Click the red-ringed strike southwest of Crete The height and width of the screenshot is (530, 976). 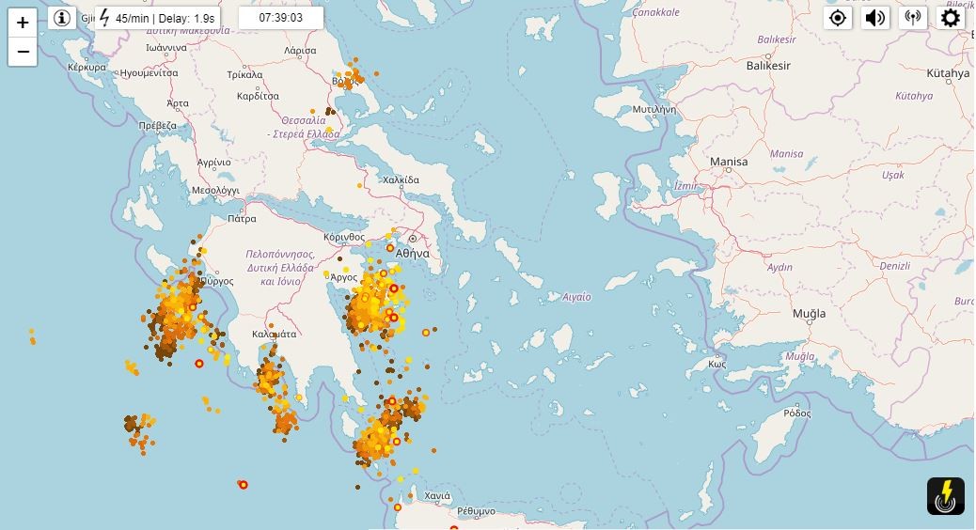pos(244,485)
